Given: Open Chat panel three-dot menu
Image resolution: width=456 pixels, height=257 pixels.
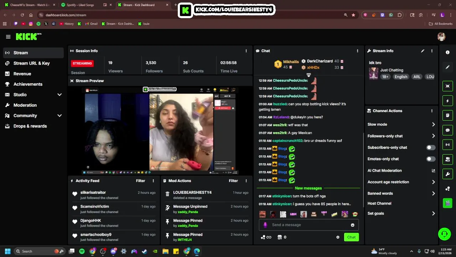Looking at the screenshot, I should 357,51.
